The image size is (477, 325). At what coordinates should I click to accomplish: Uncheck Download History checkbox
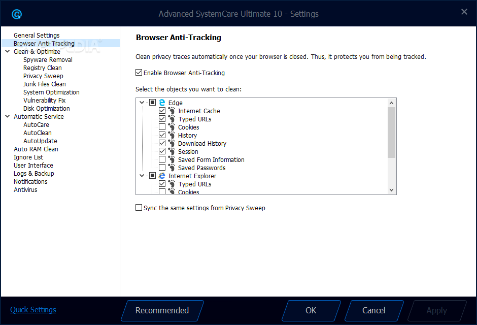[x=162, y=143]
